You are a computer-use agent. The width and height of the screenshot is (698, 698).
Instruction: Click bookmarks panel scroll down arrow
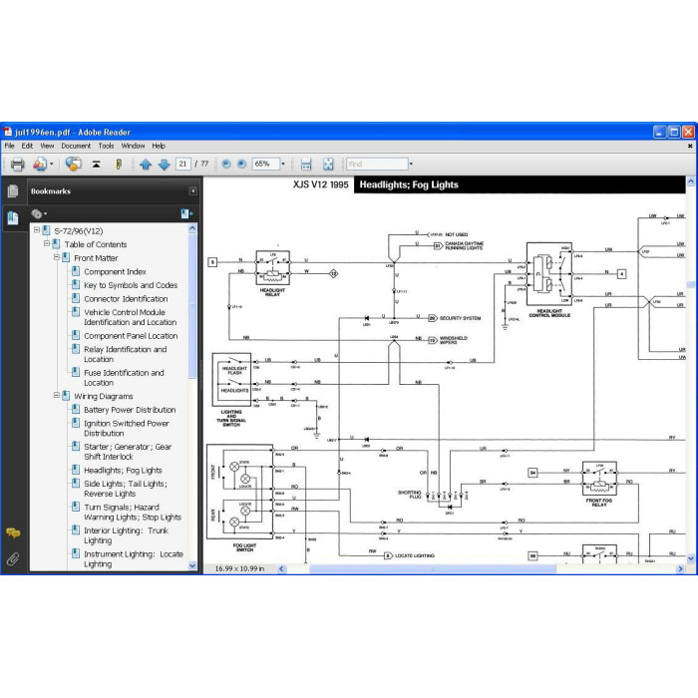coord(192,565)
